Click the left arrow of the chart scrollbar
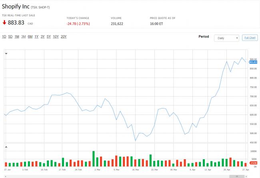 point(6,176)
